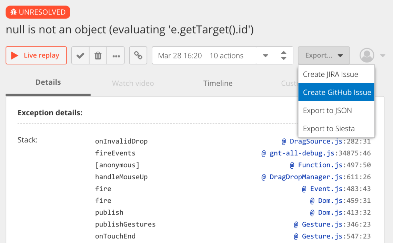Start the Live replay

pyautogui.click(x=36, y=55)
